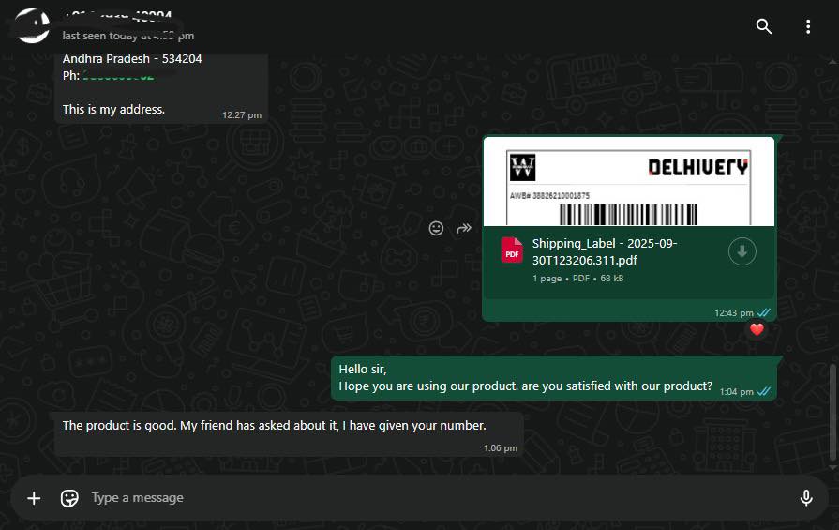
Task: Open the attach menu with plus icon
Action: tap(34, 498)
